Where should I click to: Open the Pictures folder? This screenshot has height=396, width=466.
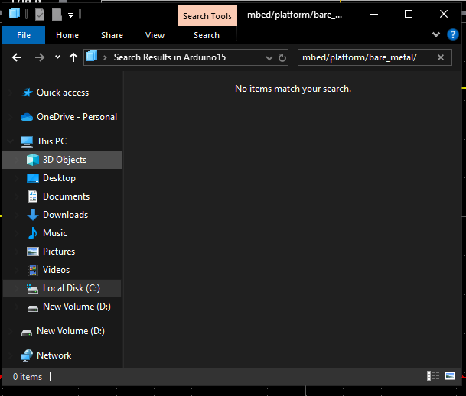coord(59,252)
